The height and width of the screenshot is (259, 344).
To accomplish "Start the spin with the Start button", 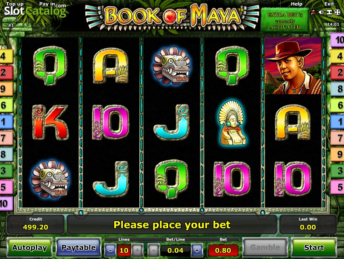I will (x=314, y=247).
